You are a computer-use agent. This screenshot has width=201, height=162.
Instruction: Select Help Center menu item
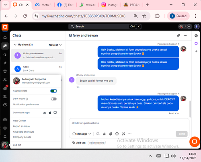19,121
